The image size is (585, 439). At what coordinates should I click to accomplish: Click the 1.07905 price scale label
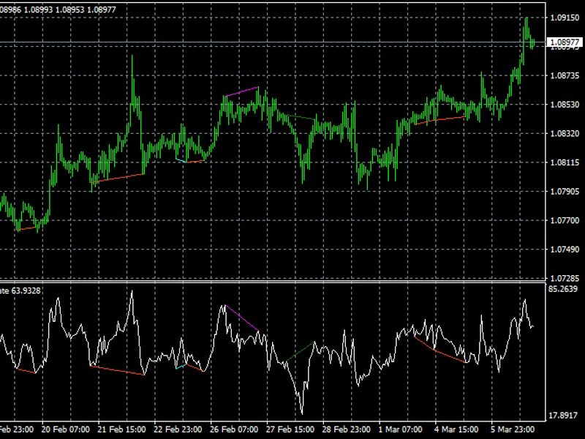pos(565,191)
